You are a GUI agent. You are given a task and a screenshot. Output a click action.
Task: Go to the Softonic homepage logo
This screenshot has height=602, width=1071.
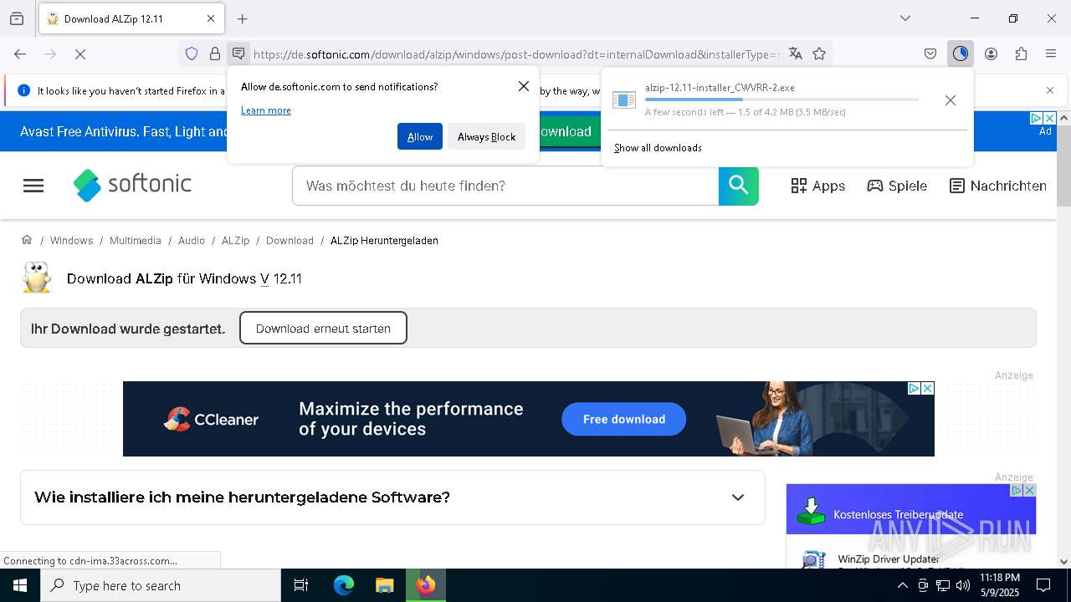point(132,186)
